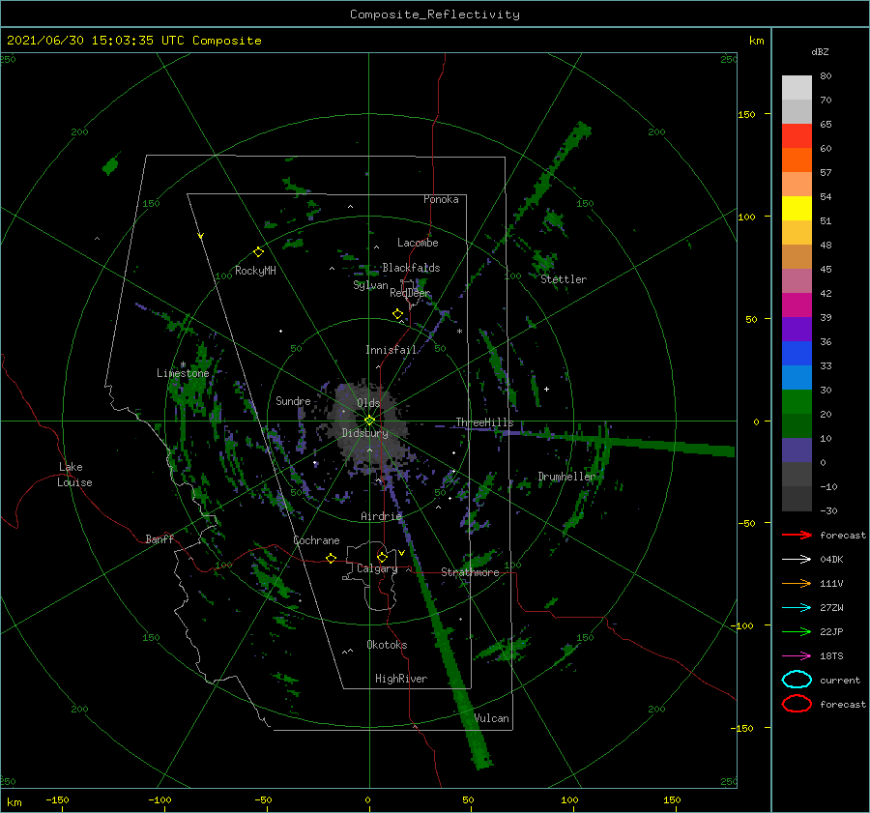Select the dark blue 33-36 dBZ swatch
870x813 pixels.
(x=797, y=353)
